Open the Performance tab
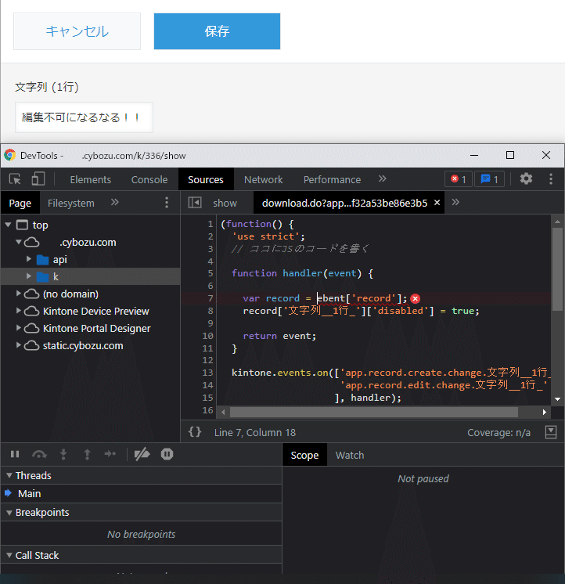 (x=332, y=179)
